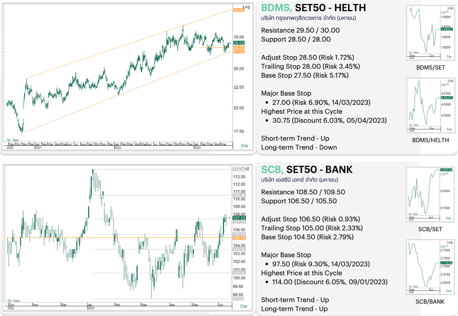Click the 17.50 axis value on BDMS chart
The width and height of the screenshot is (458, 316).
(x=239, y=131)
